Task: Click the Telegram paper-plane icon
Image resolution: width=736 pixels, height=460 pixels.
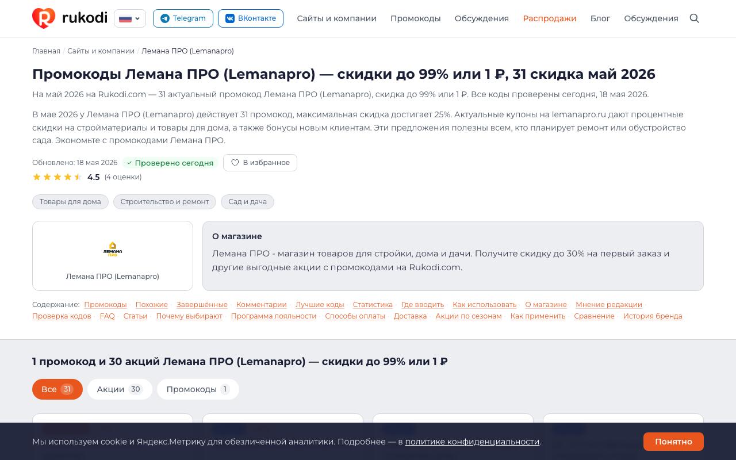Action: [165, 18]
